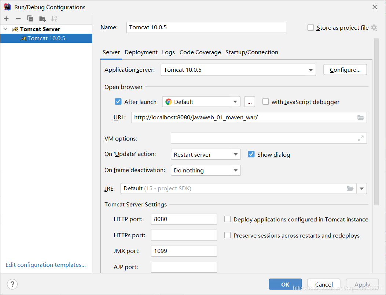Expand the VM options field
The width and height of the screenshot is (386, 295).
(x=361, y=138)
